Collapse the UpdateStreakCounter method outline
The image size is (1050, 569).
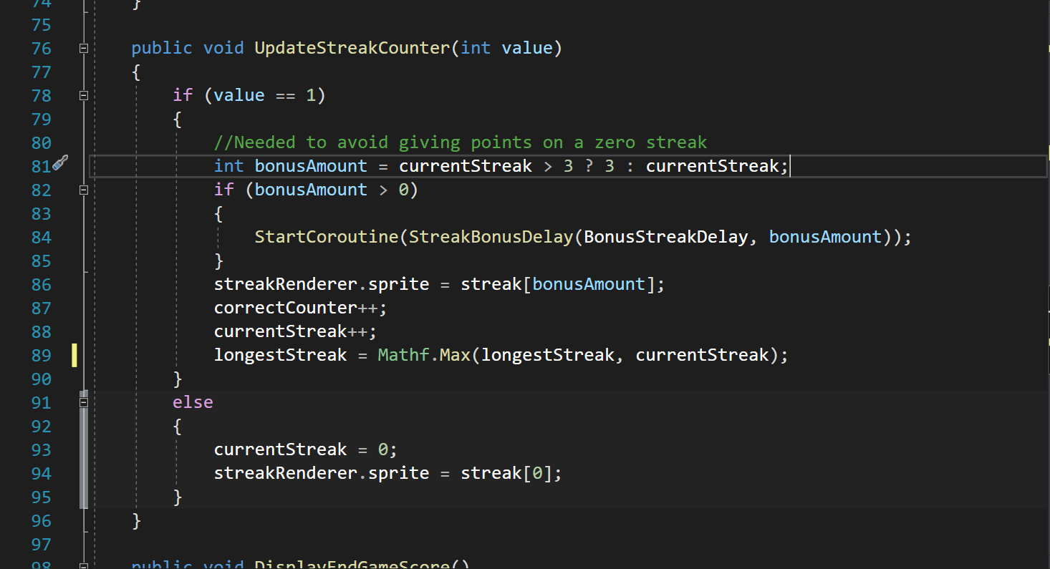[x=84, y=48]
